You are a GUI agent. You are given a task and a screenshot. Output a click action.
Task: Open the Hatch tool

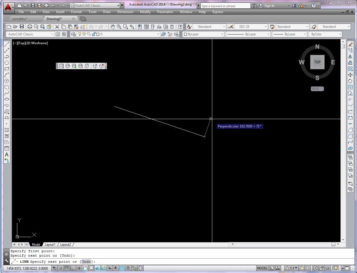click(7, 130)
